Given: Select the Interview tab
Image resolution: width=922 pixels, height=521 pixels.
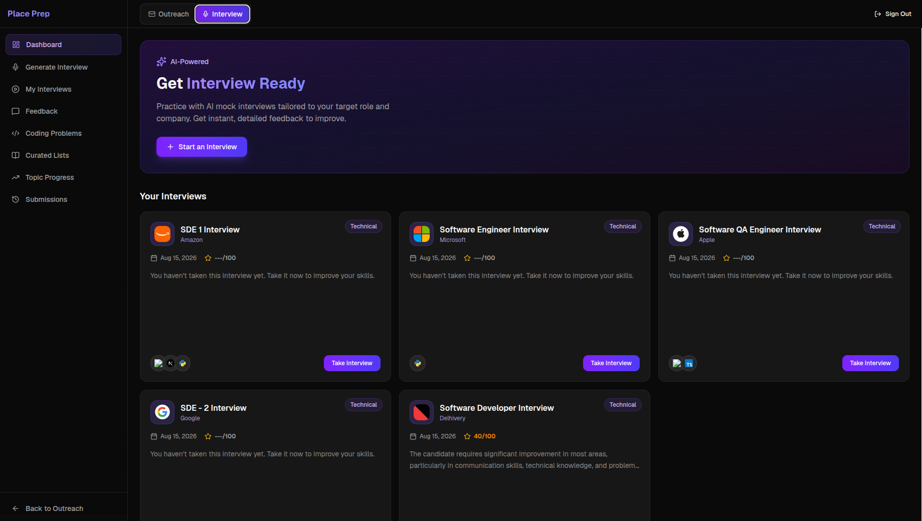Looking at the screenshot, I should 222,14.
